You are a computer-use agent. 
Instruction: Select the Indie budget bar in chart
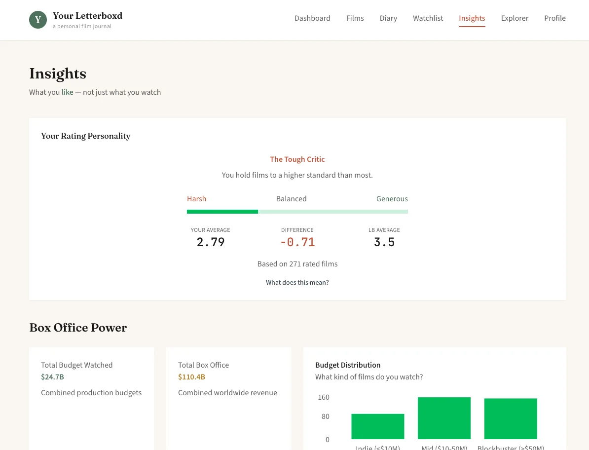[377, 427]
